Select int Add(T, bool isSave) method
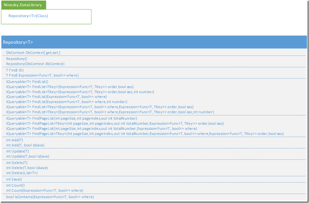 click(25, 145)
